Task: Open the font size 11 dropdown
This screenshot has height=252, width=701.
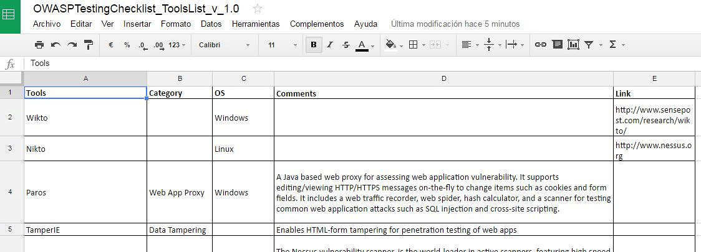Action: click(283, 45)
